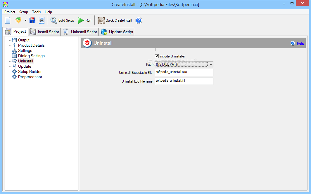Select Dialog Settings in the tree
The image size is (311, 194).
[31, 56]
